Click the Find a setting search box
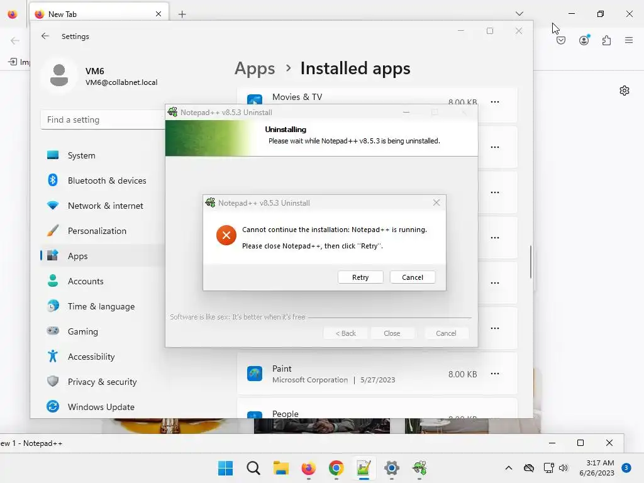The height and width of the screenshot is (483, 644). [x=103, y=119]
